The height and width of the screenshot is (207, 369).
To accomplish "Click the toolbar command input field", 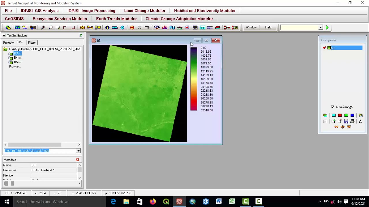I will tap(299, 28).
